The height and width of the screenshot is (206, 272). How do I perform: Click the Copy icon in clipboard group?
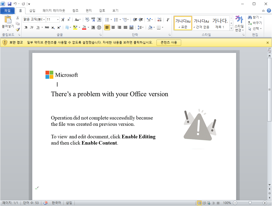pyautogui.click(x=17, y=23)
